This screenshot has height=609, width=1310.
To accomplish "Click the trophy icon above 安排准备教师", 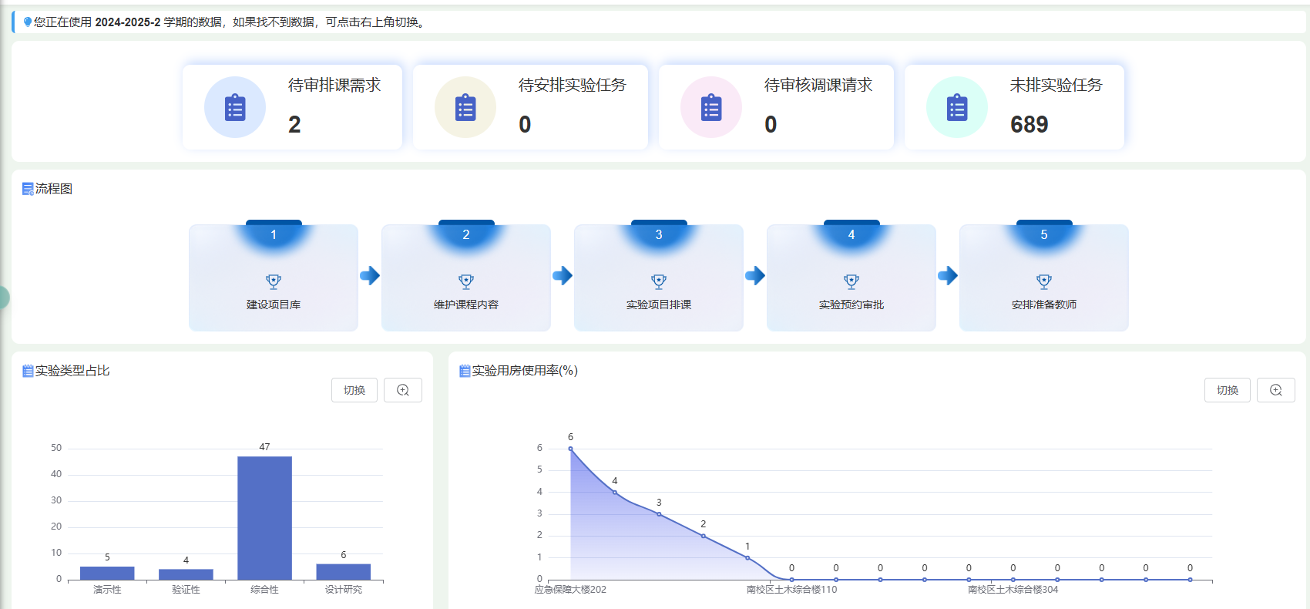I will [x=1044, y=281].
